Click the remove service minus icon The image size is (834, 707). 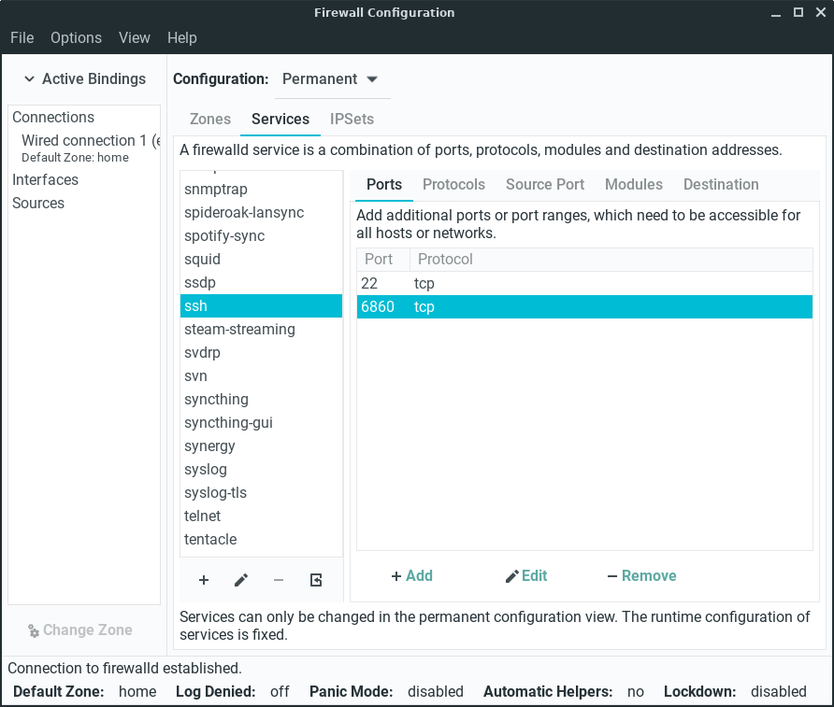tap(279, 580)
